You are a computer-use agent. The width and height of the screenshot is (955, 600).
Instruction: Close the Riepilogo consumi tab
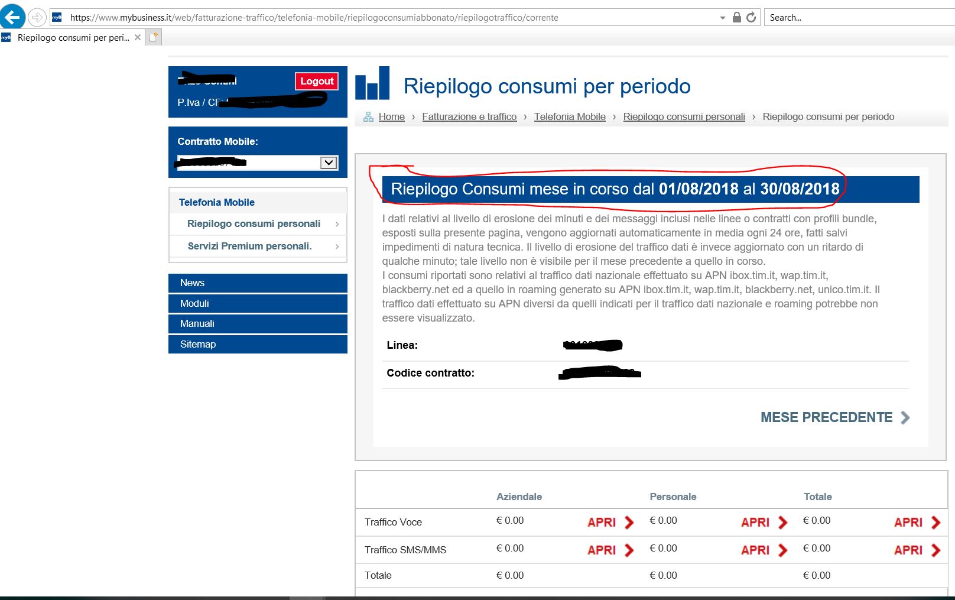coord(138,37)
